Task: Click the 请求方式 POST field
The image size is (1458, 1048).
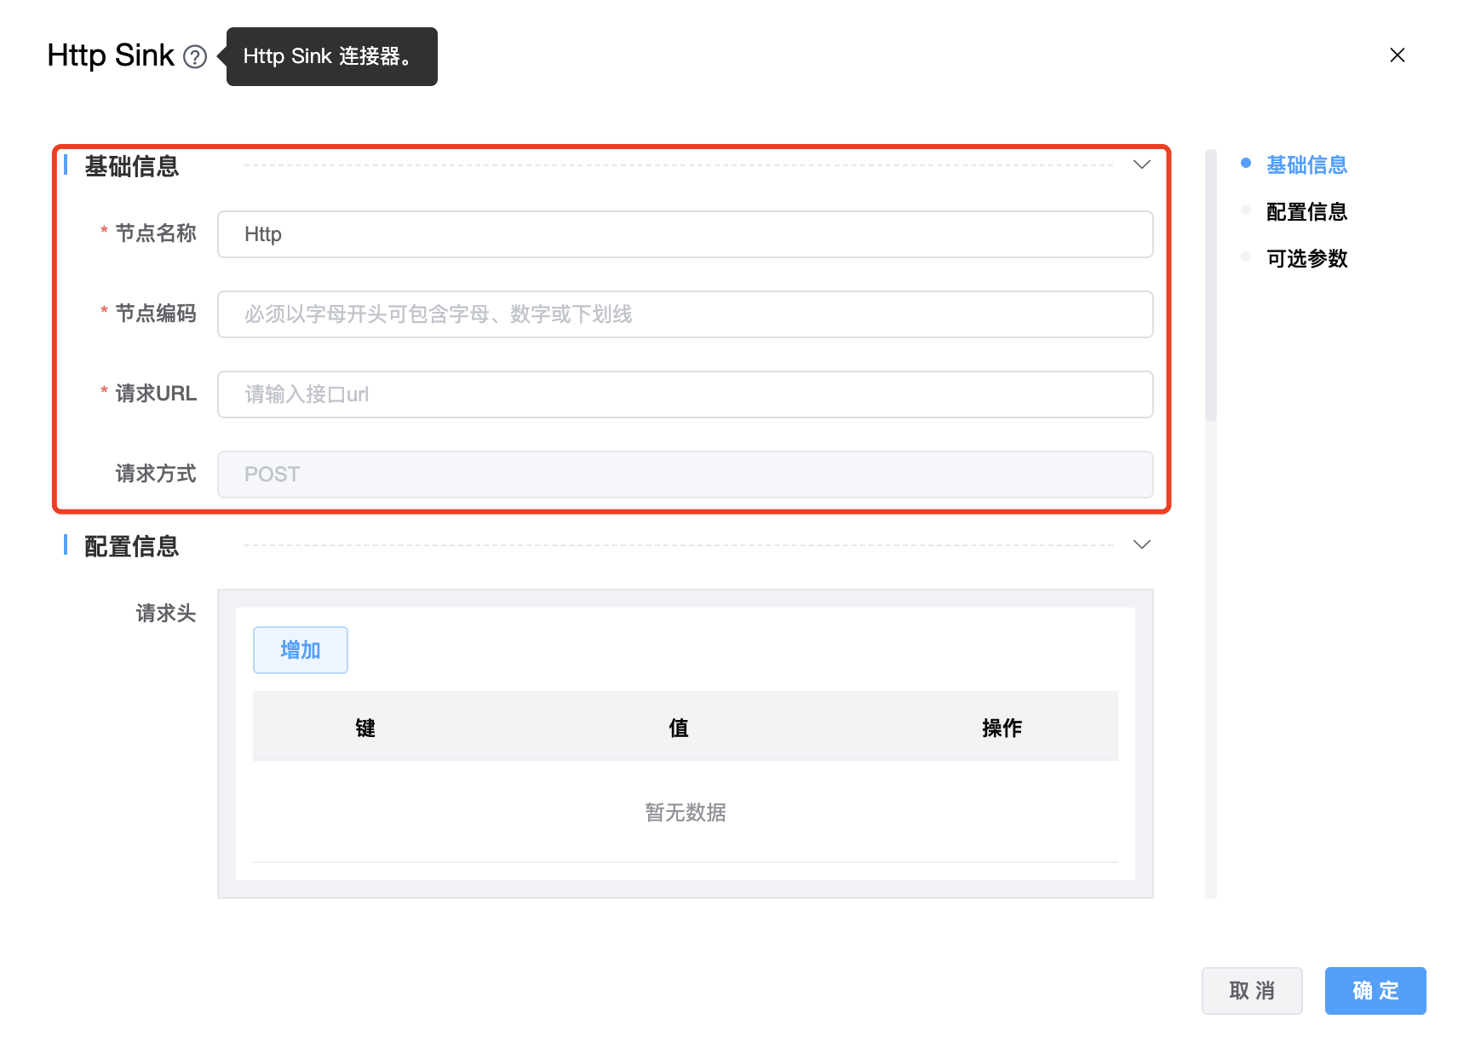Action: click(x=685, y=475)
